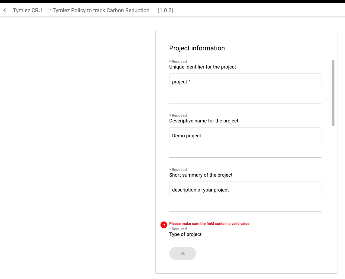
Task: Click the red arrow error icon
Action: click(x=164, y=225)
